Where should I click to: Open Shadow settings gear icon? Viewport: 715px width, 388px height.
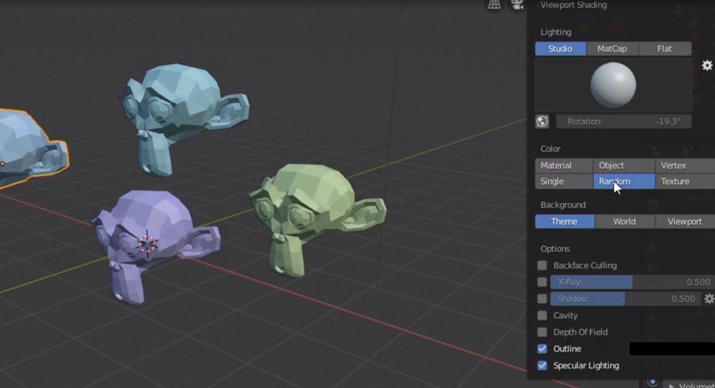(709, 299)
